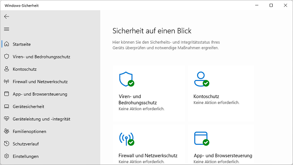The width and height of the screenshot is (293, 165).
Task: Click the large shield icon on Viren- und Bedrohungsschutz card
Action: pyautogui.click(x=127, y=79)
